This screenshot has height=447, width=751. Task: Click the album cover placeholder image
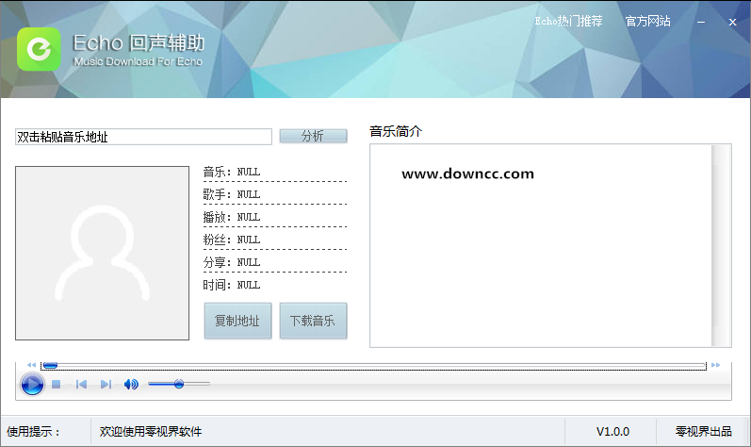tap(102, 253)
